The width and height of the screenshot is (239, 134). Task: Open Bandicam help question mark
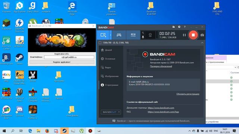pos(185,27)
